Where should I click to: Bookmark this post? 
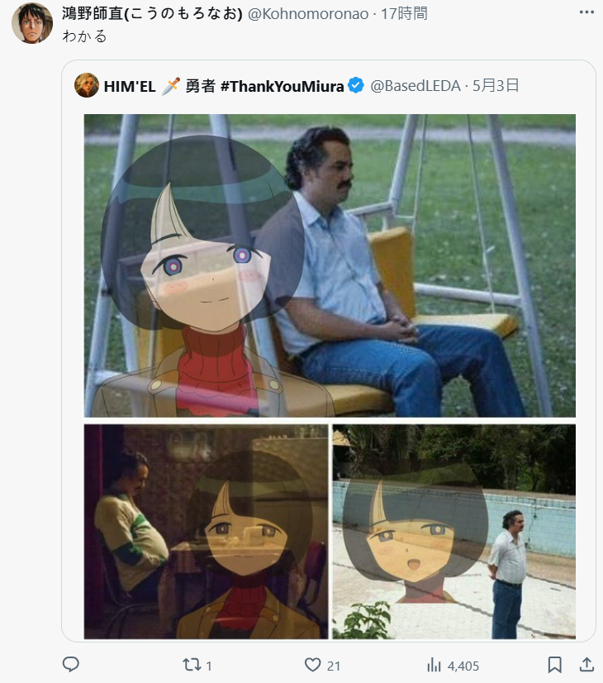555,664
